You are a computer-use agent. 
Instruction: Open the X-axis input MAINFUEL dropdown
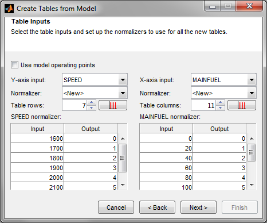223,79
